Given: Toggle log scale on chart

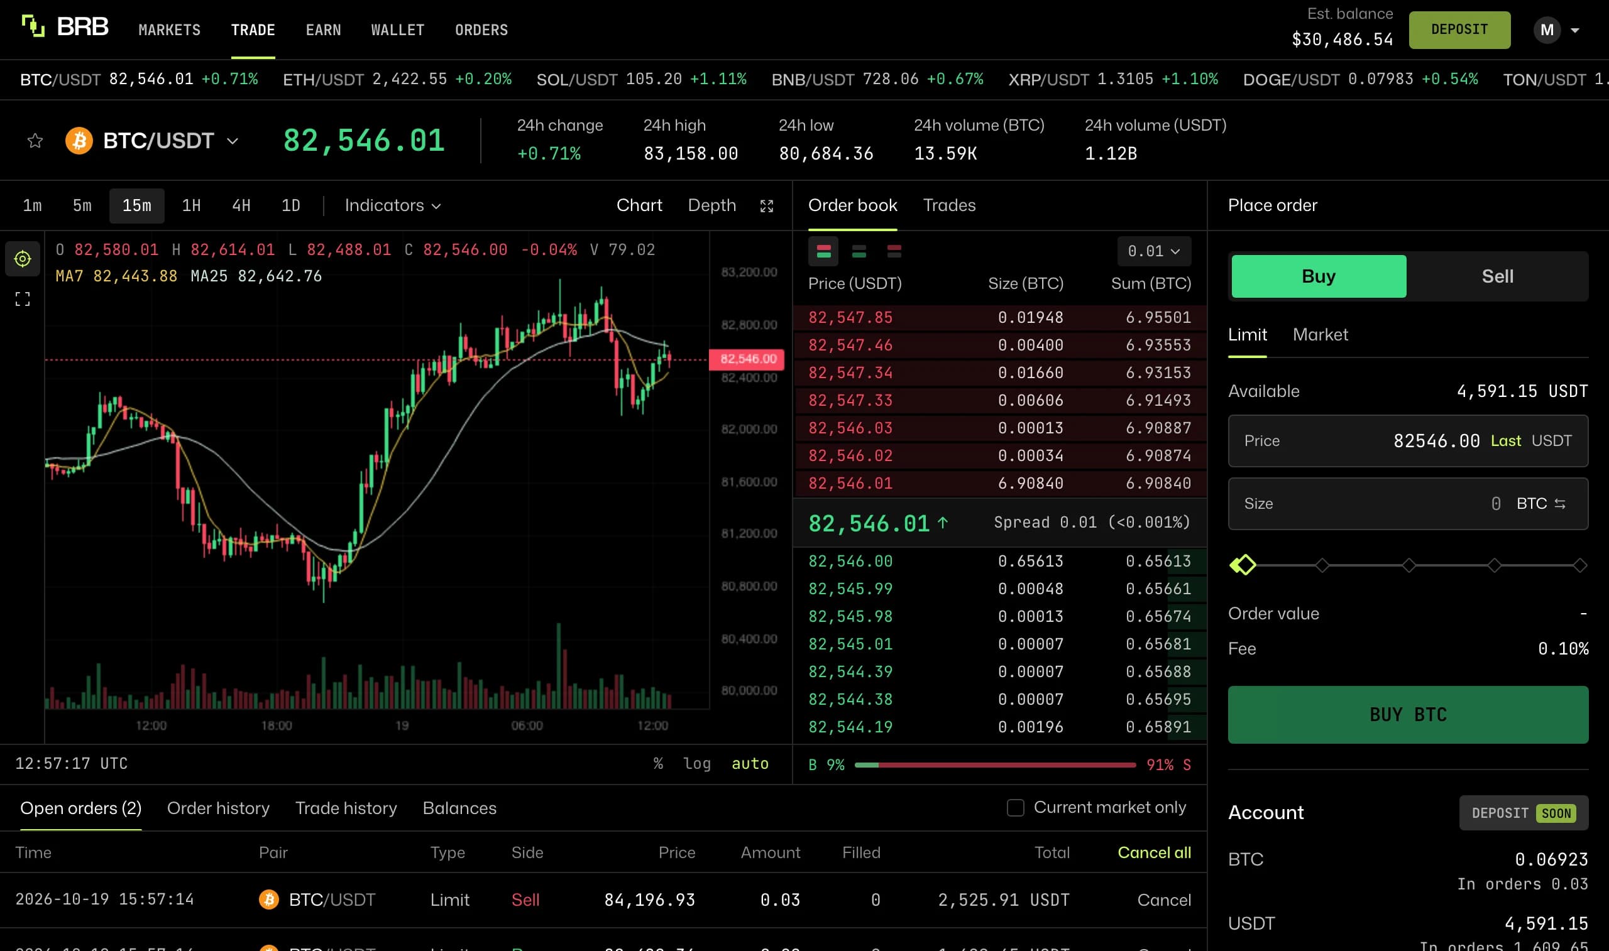Looking at the screenshot, I should pos(697,763).
